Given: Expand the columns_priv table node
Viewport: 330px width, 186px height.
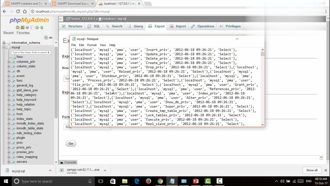Looking at the screenshot, I should (9, 62).
